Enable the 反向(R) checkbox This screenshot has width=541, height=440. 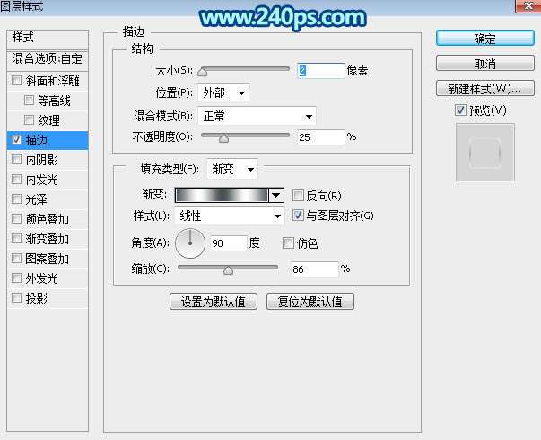(x=299, y=196)
